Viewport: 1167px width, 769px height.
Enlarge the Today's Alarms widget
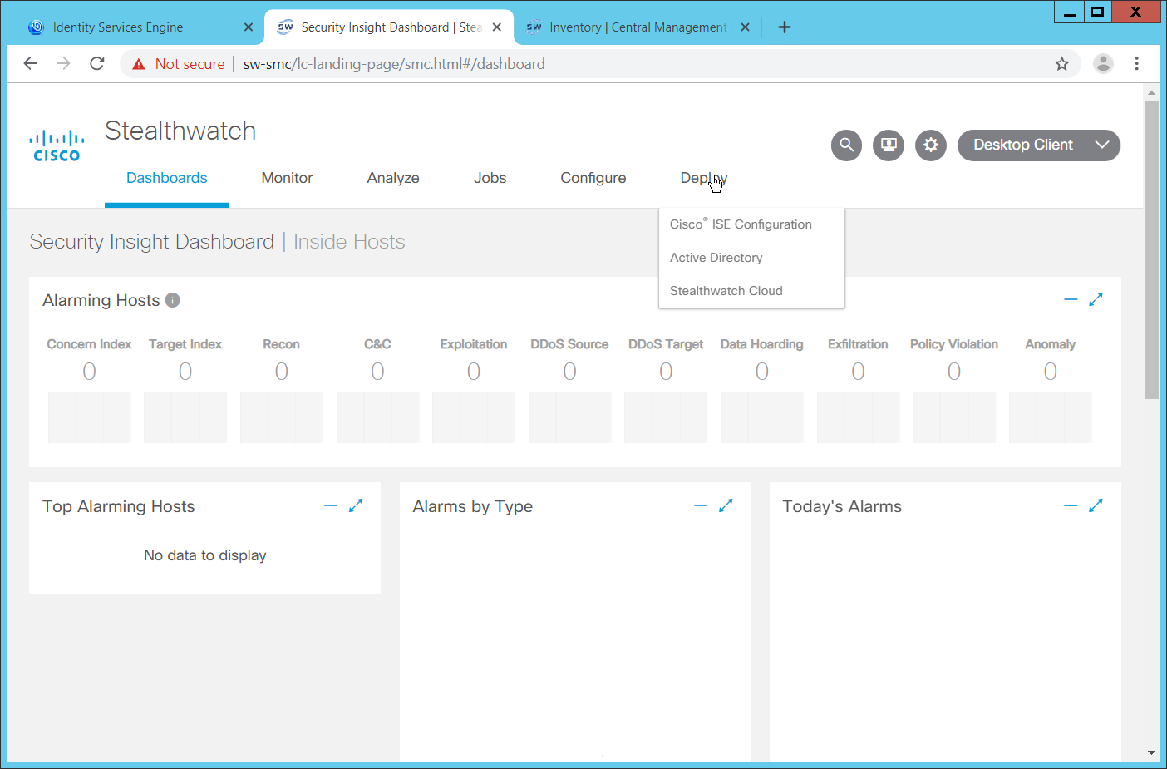[x=1096, y=505]
